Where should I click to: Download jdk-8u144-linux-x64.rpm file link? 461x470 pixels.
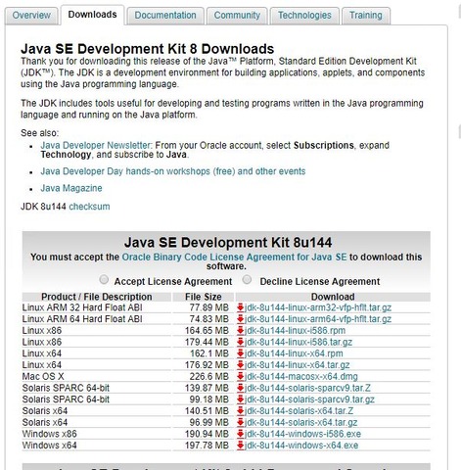point(294,353)
